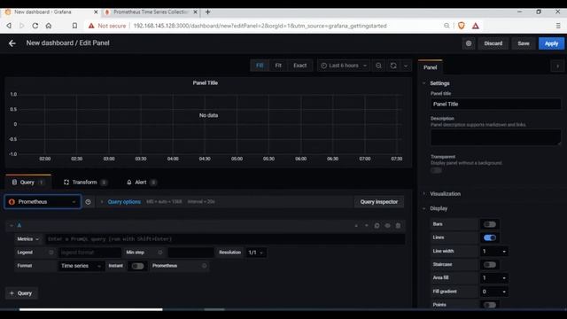Open the Prometheus data source dropdown
This screenshot has width=567, height=319.
(x=43, y=202)
